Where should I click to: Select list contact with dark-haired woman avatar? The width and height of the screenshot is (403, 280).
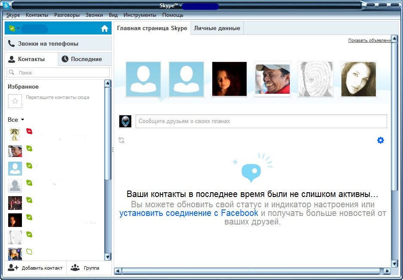pos(15,220)
